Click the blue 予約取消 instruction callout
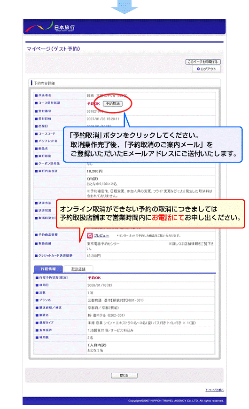 153,144
